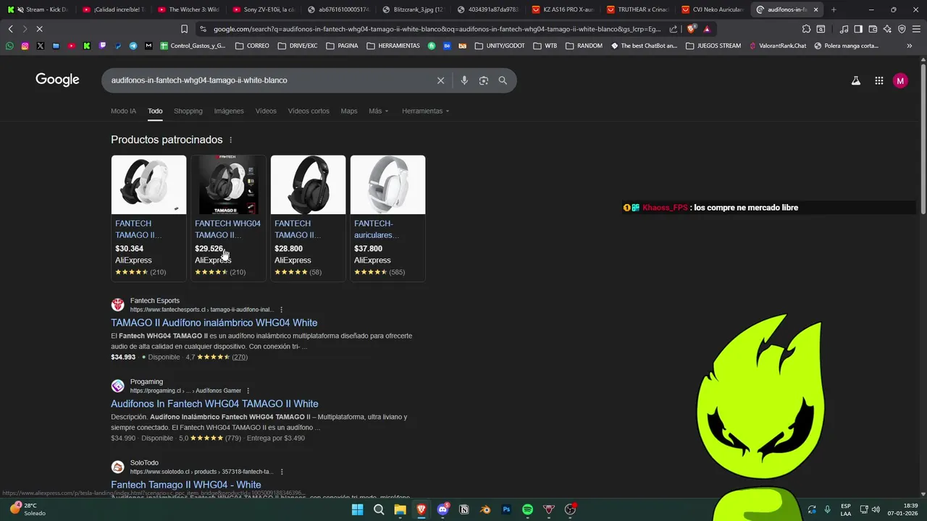927x521 pixels.
Task: Open Google Labs flask icon
Action: pyautogui.click(x=856, y=81)
